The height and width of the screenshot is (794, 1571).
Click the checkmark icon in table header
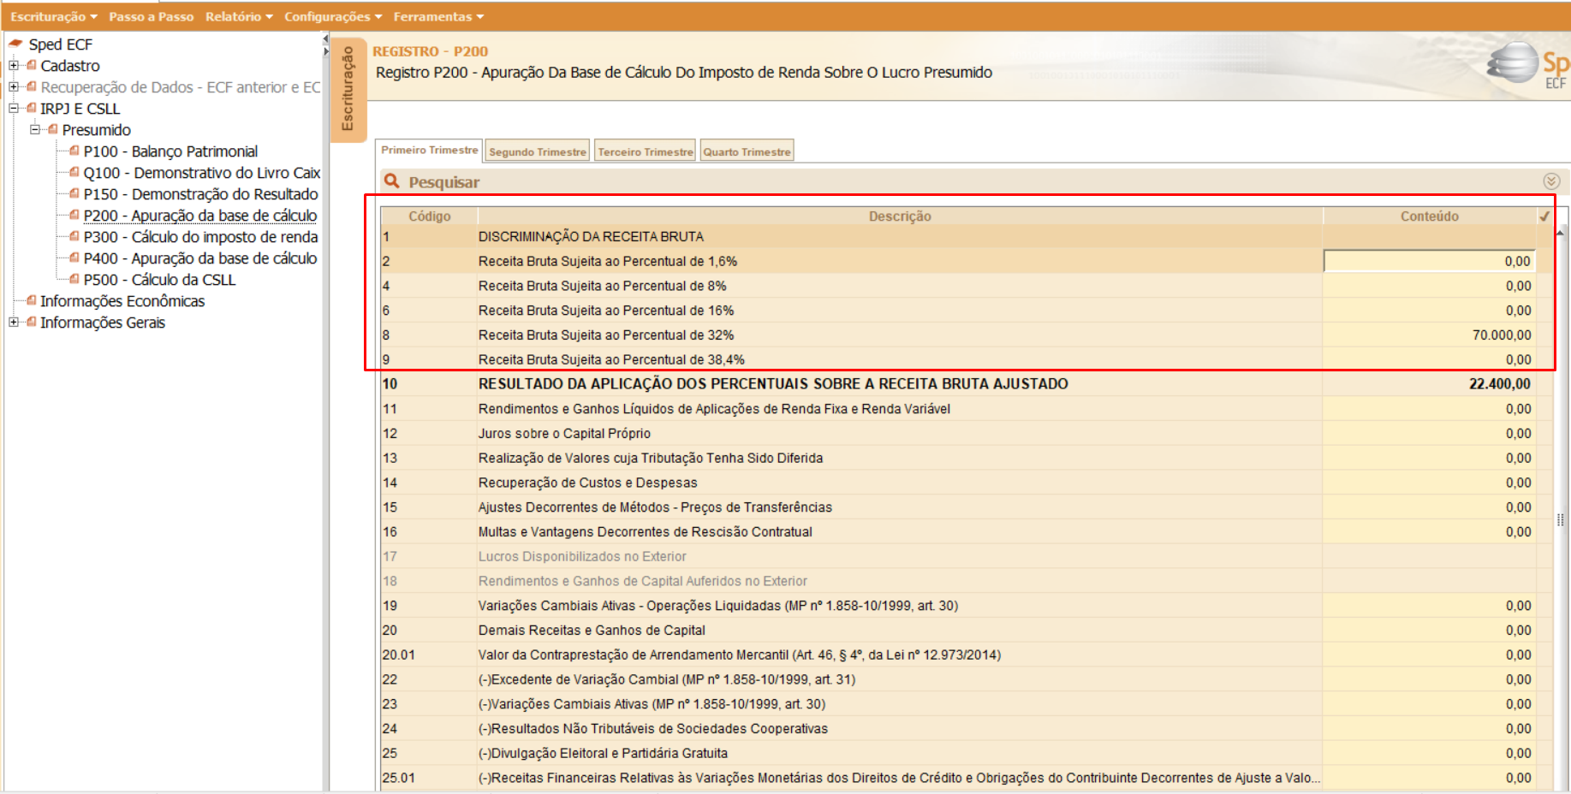[x=1544, y=216]
